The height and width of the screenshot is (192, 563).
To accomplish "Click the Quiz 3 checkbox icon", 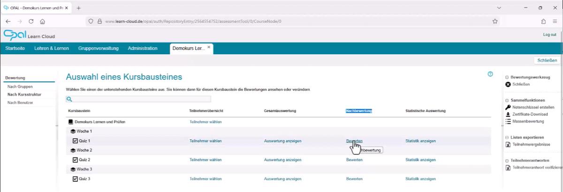I will pyautogui.click(x=75, y=178).
